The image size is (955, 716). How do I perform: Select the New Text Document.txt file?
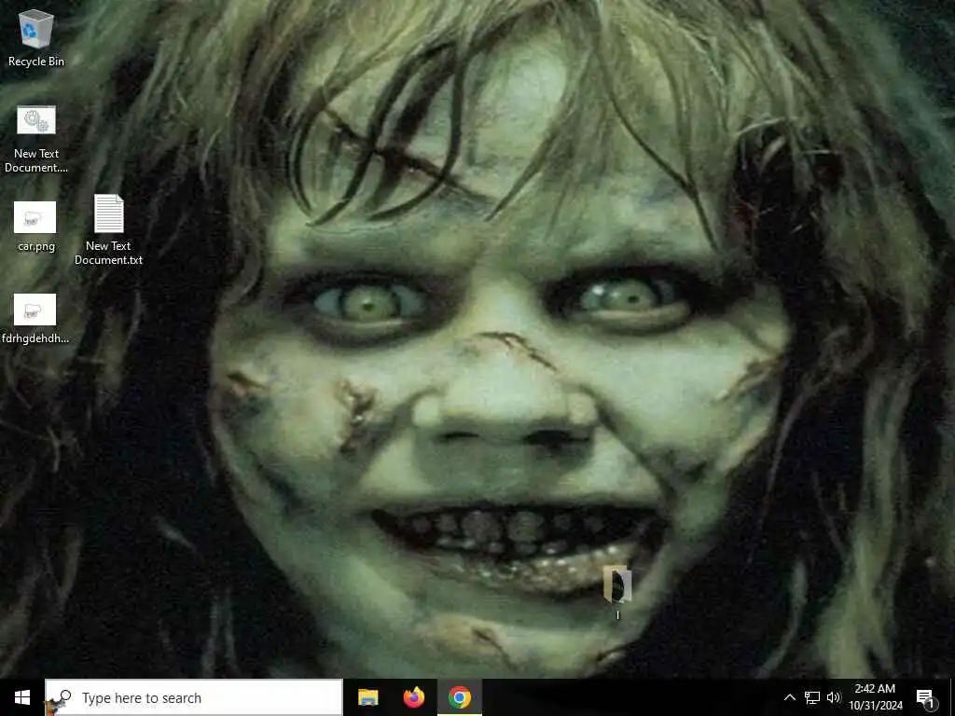[108, 229]
